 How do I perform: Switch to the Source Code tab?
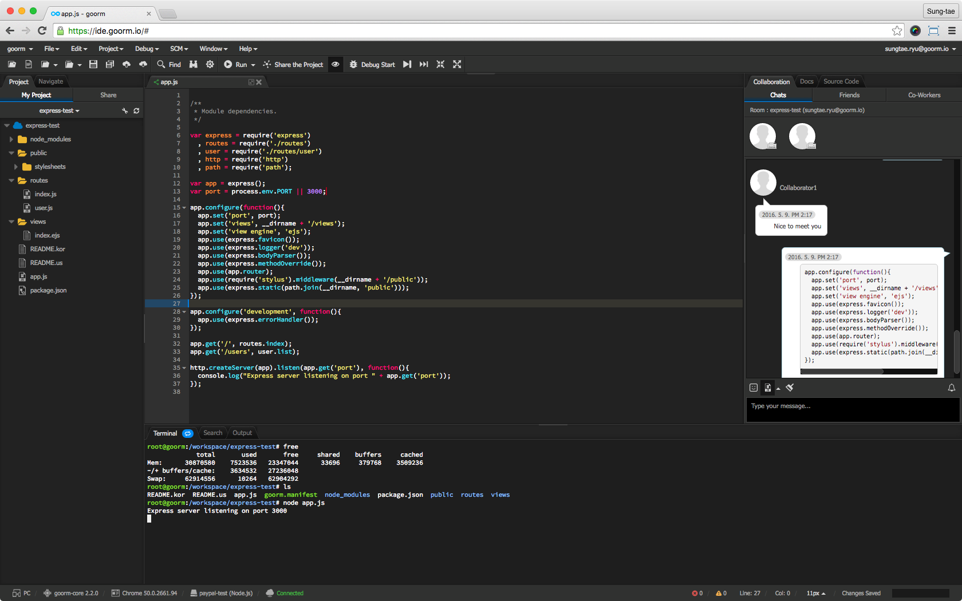(841, 81)
